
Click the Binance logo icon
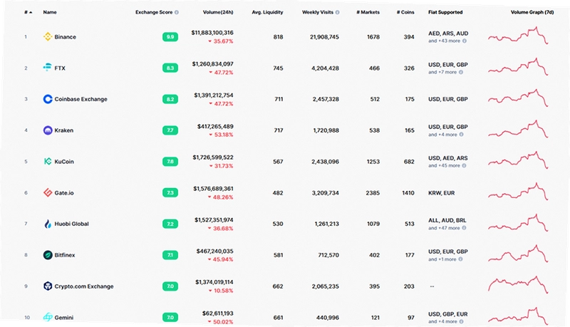(x=48, y=37)
